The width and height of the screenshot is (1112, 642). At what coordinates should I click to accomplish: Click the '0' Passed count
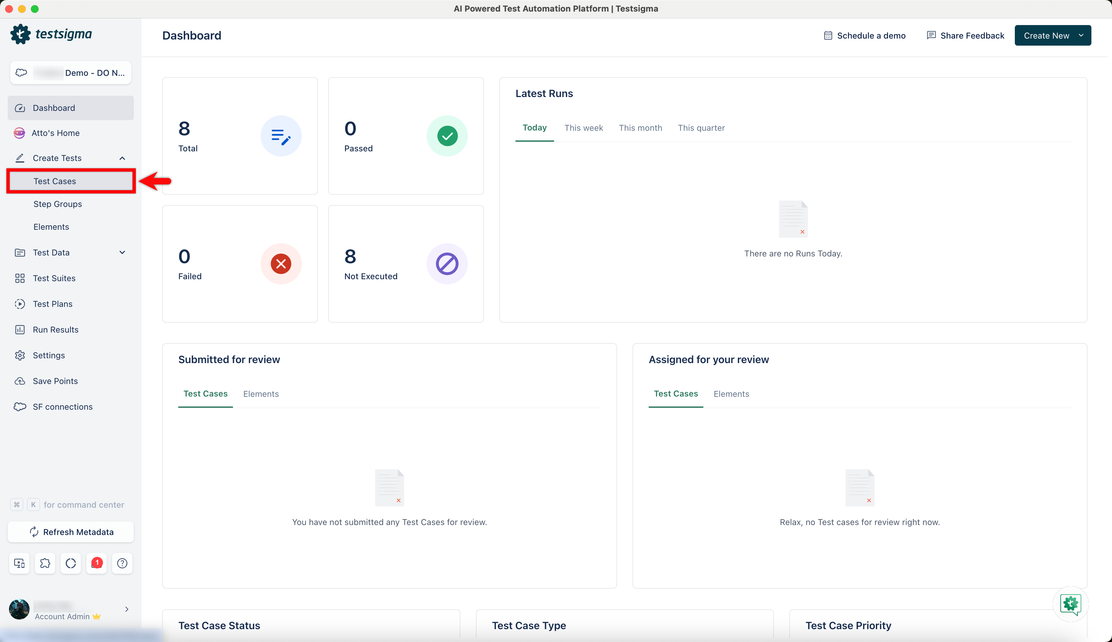(x=350, y=129)
